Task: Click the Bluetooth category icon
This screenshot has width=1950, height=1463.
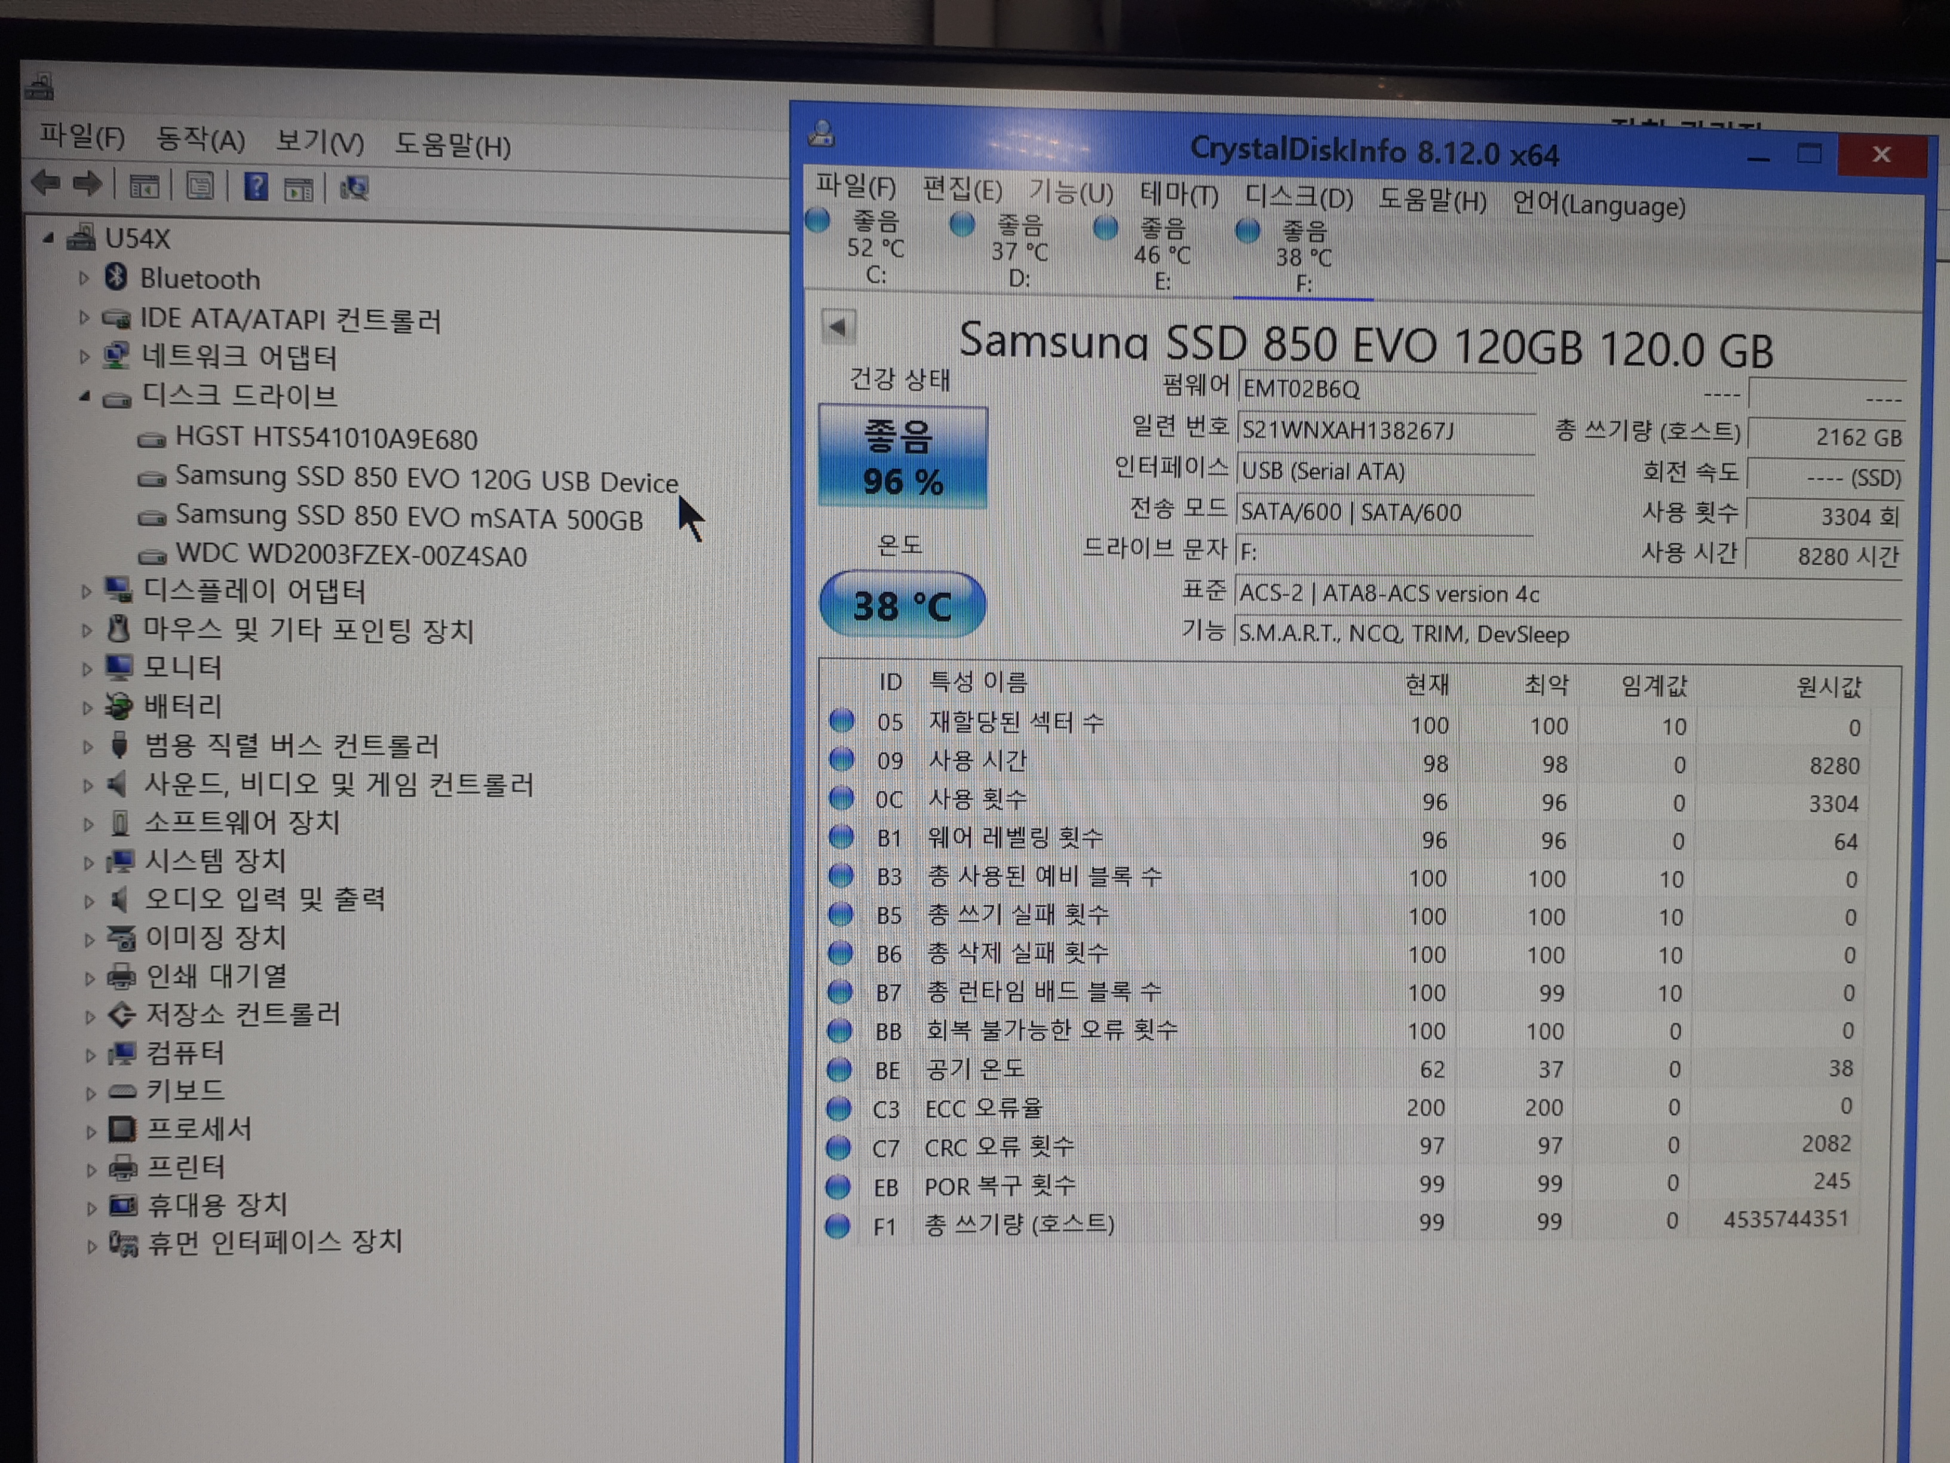Action: [x=116, y=277]
